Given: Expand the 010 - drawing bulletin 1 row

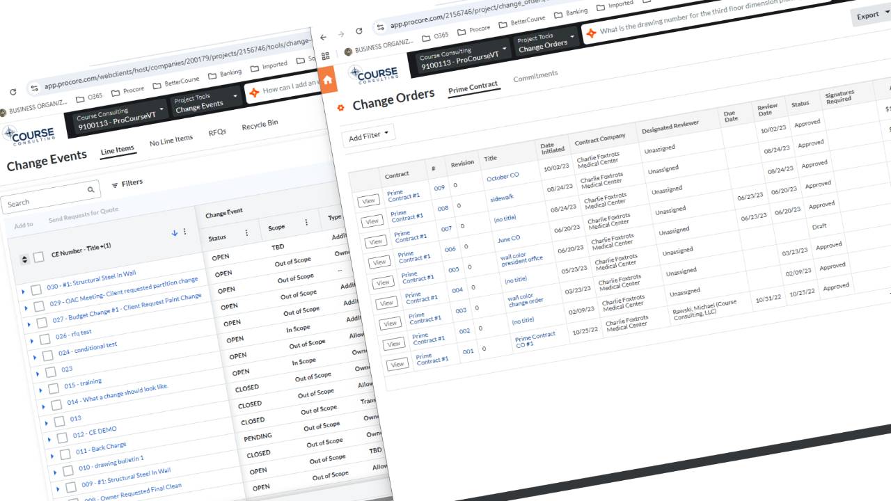Looking at the screenshot, I should pos(54,473).
